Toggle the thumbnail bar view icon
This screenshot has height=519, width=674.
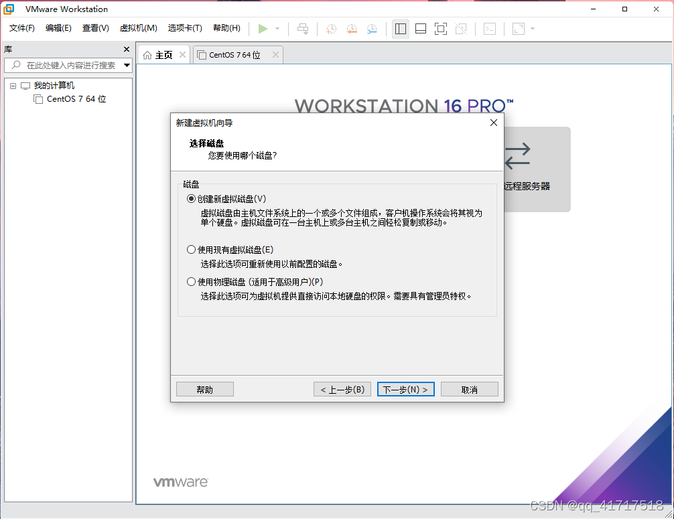[x=421, y=29]
